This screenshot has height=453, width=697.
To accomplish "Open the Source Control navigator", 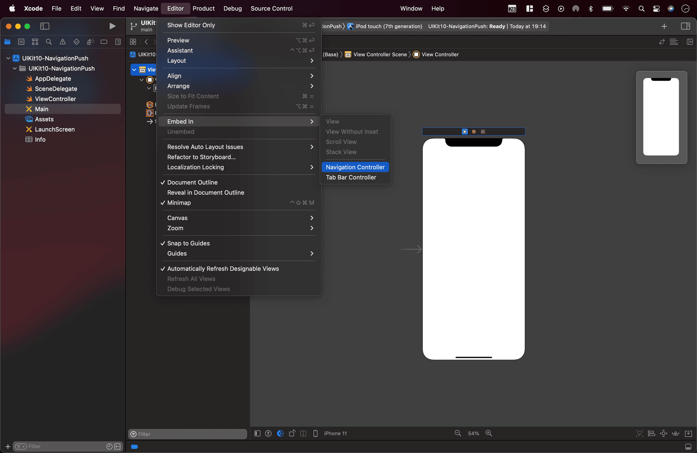I will (x=21, y=41).
